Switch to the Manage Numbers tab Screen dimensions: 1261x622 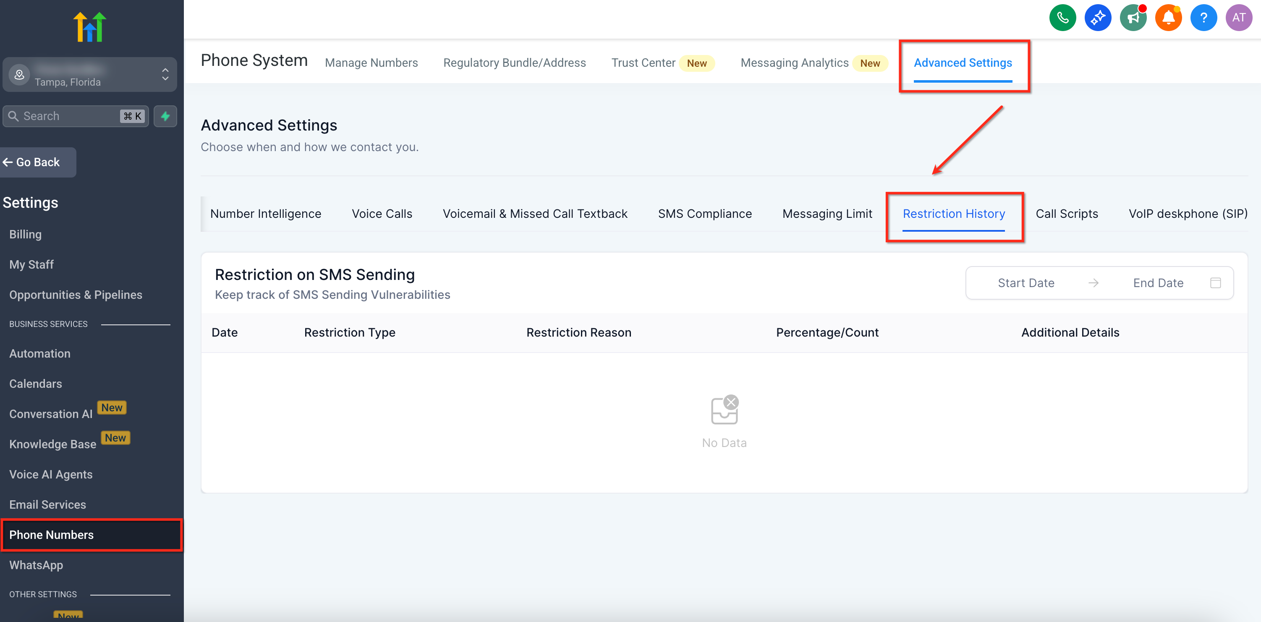[371, 63]
